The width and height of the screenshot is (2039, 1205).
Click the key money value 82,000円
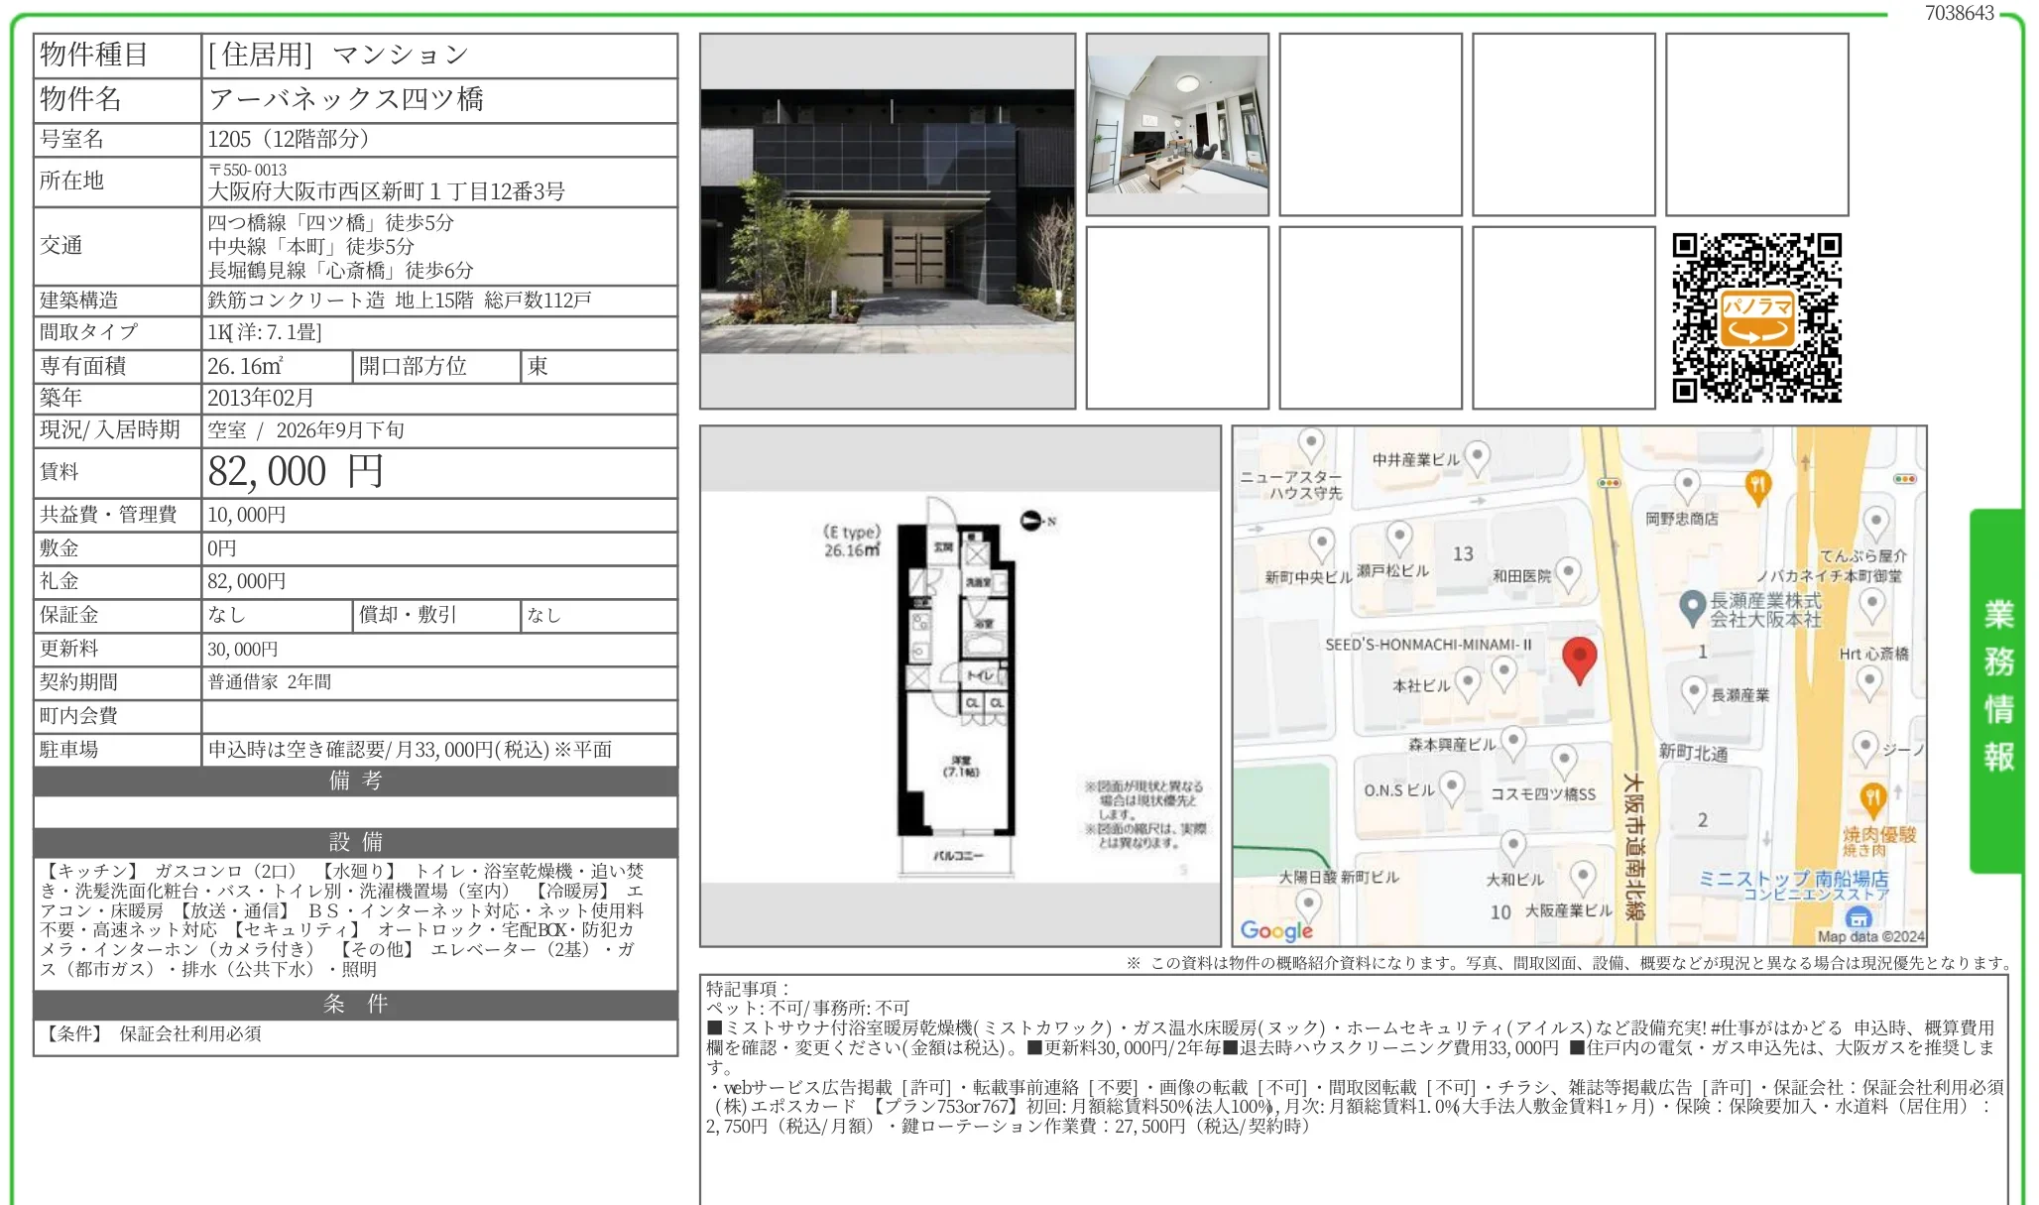(247, 581)
